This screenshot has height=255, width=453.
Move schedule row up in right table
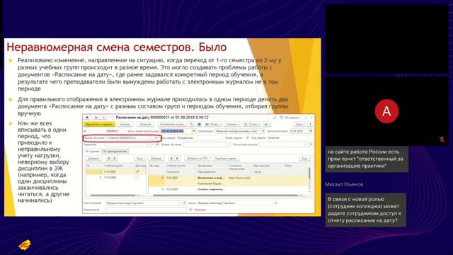[171, 159]
